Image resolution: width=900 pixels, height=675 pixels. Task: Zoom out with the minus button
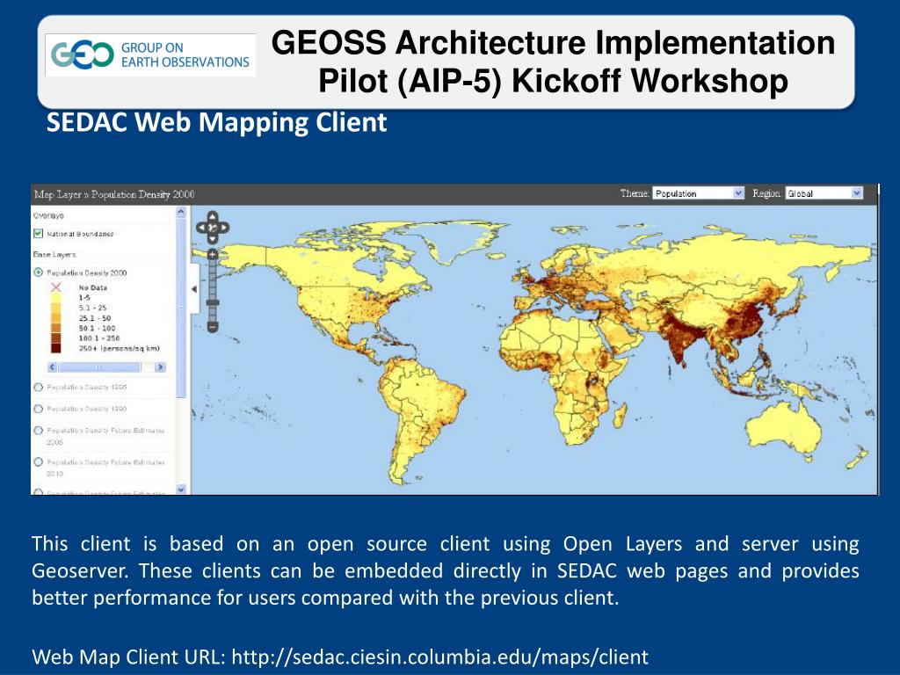(x=213, y=327)
